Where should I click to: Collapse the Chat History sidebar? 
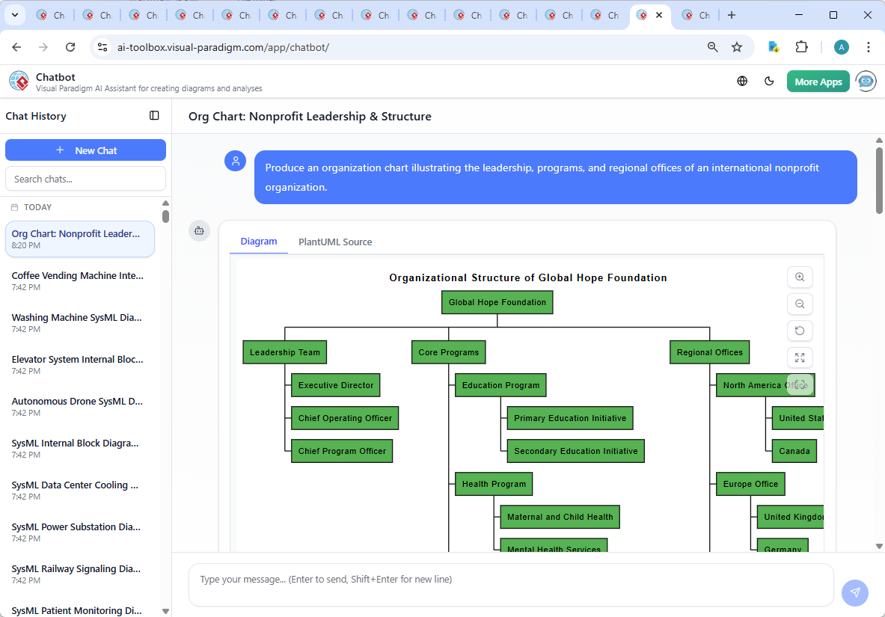[x=154, y=115]
